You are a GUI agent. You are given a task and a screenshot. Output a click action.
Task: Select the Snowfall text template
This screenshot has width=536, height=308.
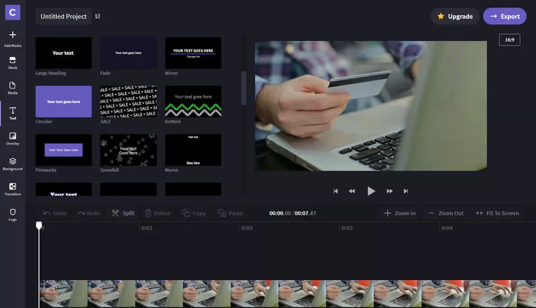click(128, 150)
